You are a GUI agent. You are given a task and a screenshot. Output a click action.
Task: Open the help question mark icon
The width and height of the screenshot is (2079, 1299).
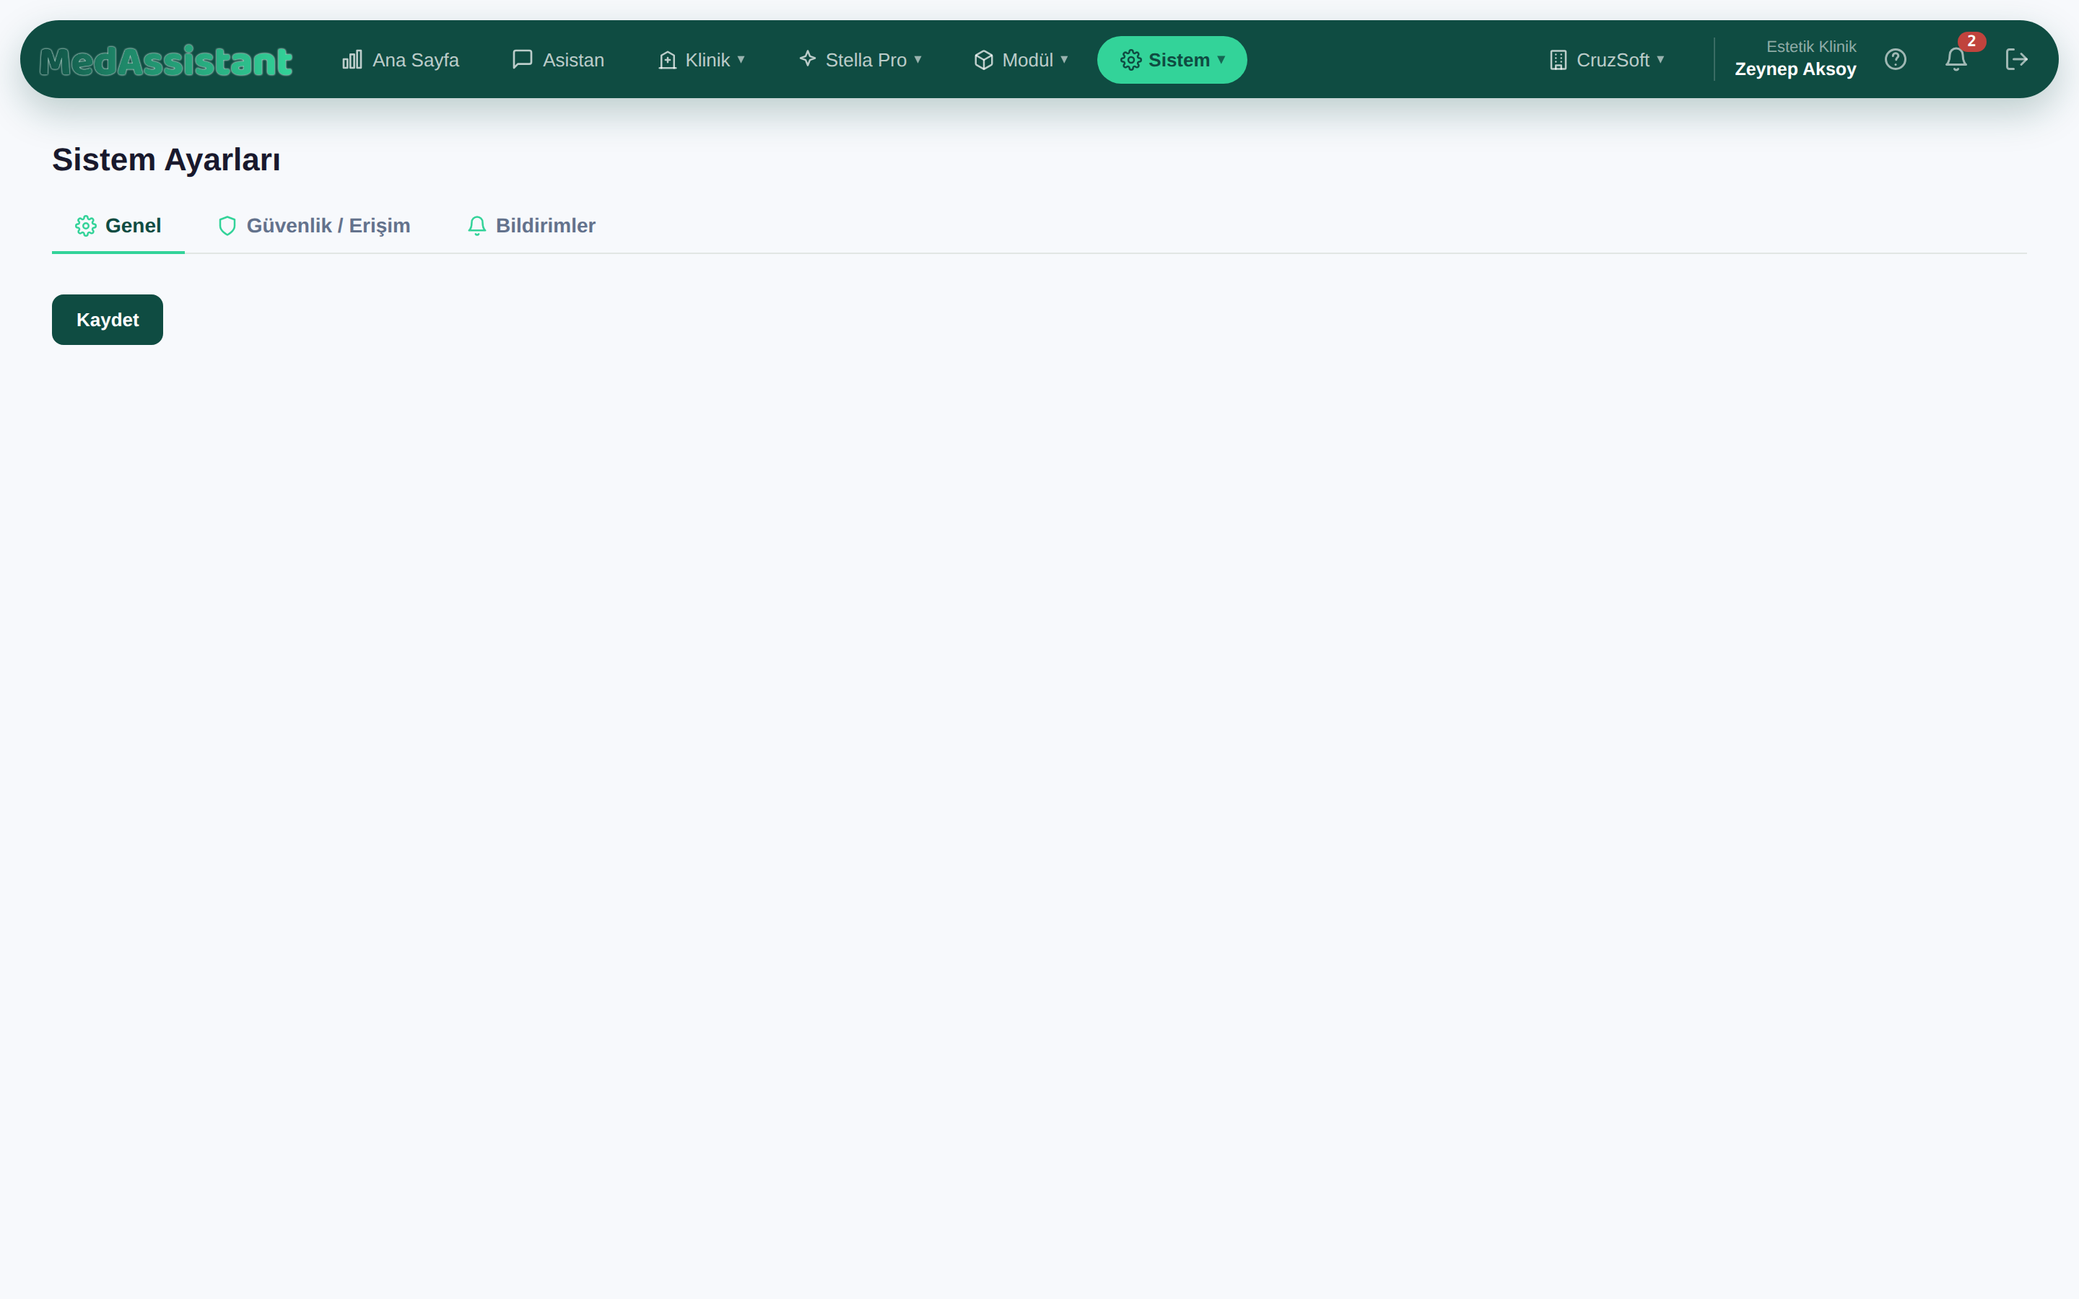click(x=1895, y=59)
